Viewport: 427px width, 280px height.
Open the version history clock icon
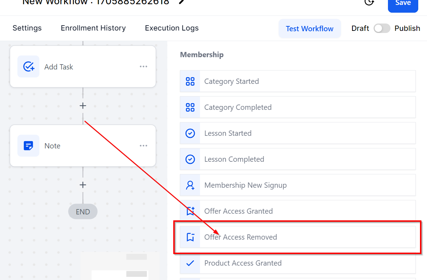(x=369, y=2)
